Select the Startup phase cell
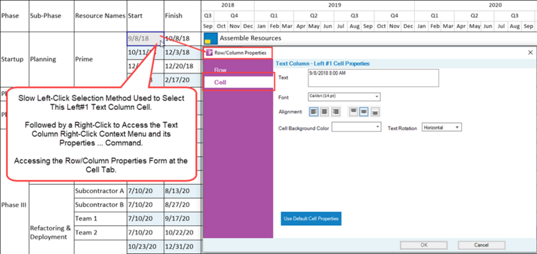The image size is (537, 254). tap(15, 59)
